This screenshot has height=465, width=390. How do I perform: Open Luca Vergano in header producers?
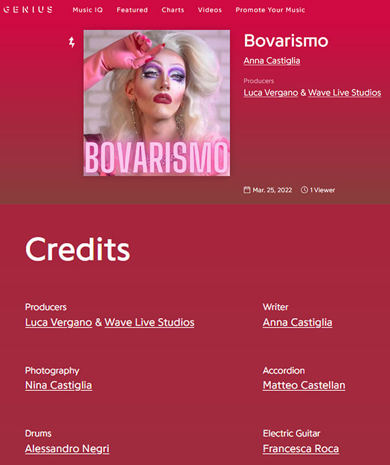270,92
